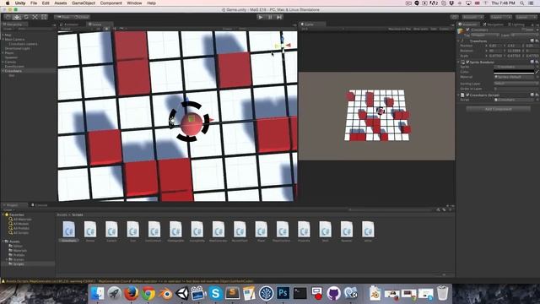Open the GameObject menu
Screen dimensions: 540x304
[84, 3]
